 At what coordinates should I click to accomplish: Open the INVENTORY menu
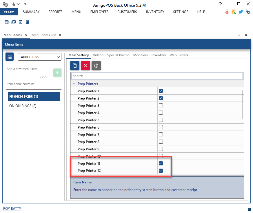(x=155, y=12)
